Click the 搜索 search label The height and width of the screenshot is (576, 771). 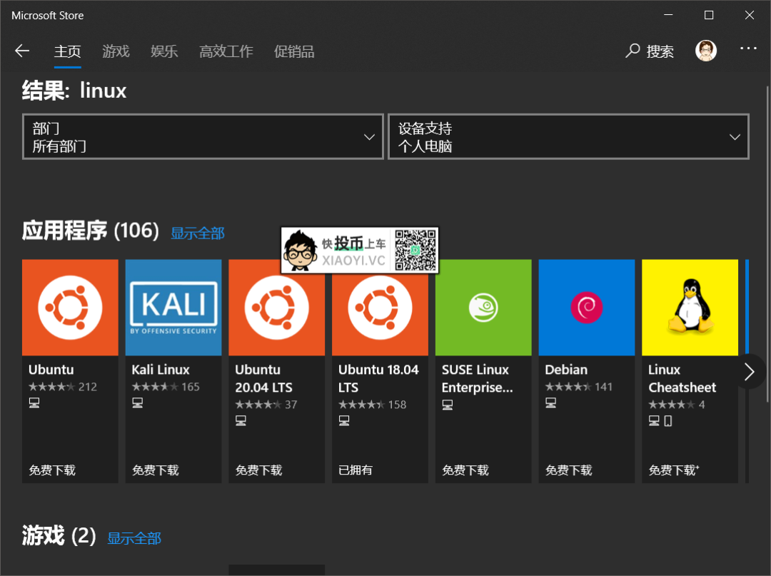point(660,51)
